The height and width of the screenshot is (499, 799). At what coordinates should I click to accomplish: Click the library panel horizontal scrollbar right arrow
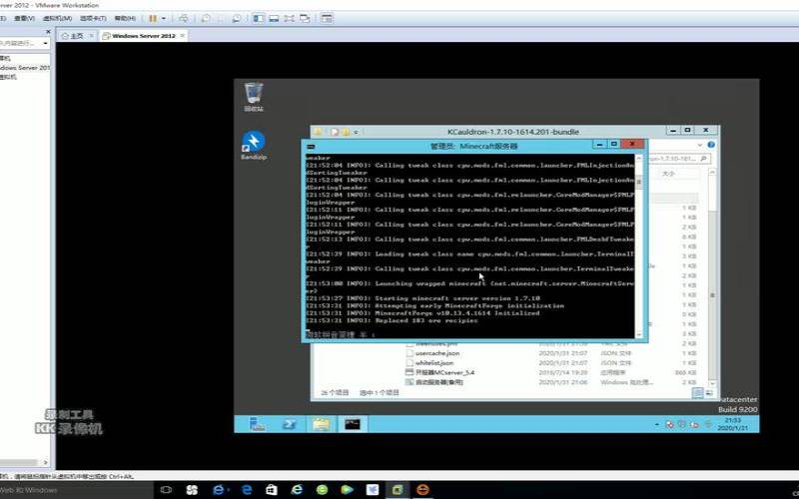point(45,462)
